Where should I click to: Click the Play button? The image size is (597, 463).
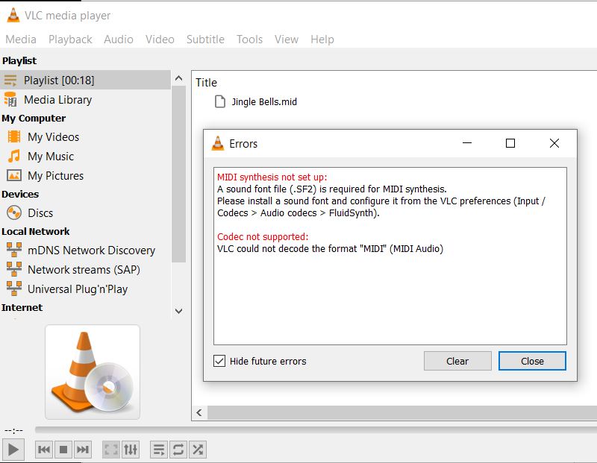13,450
